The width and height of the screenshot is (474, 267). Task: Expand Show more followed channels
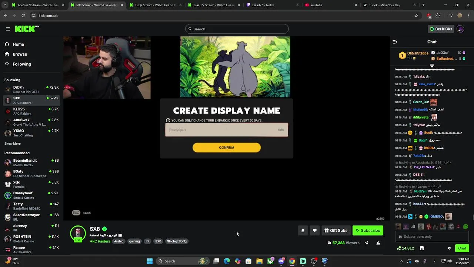(x=13, y=144)
